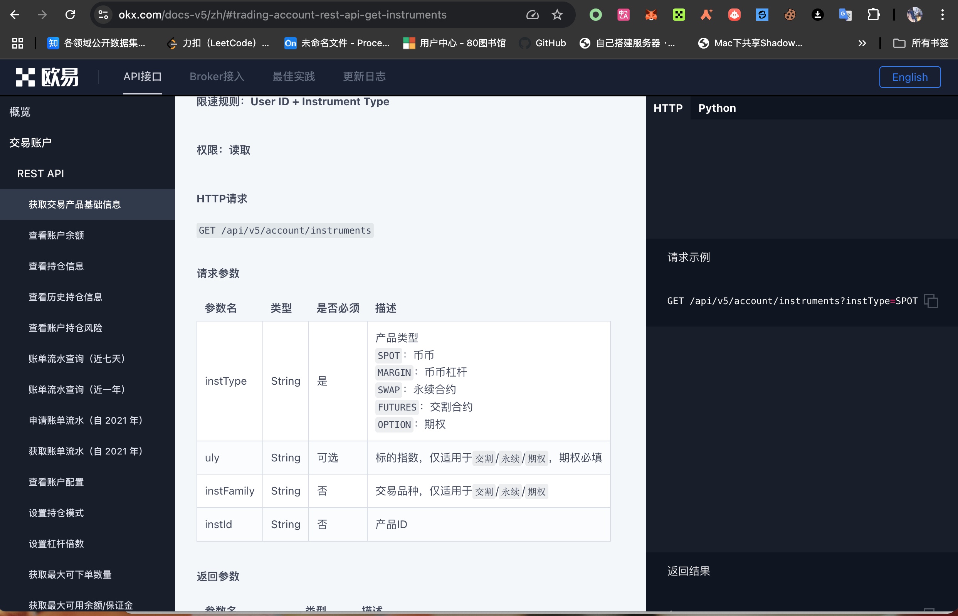Copy the GET request example code

pyautogui.click(x=932, y=301)
